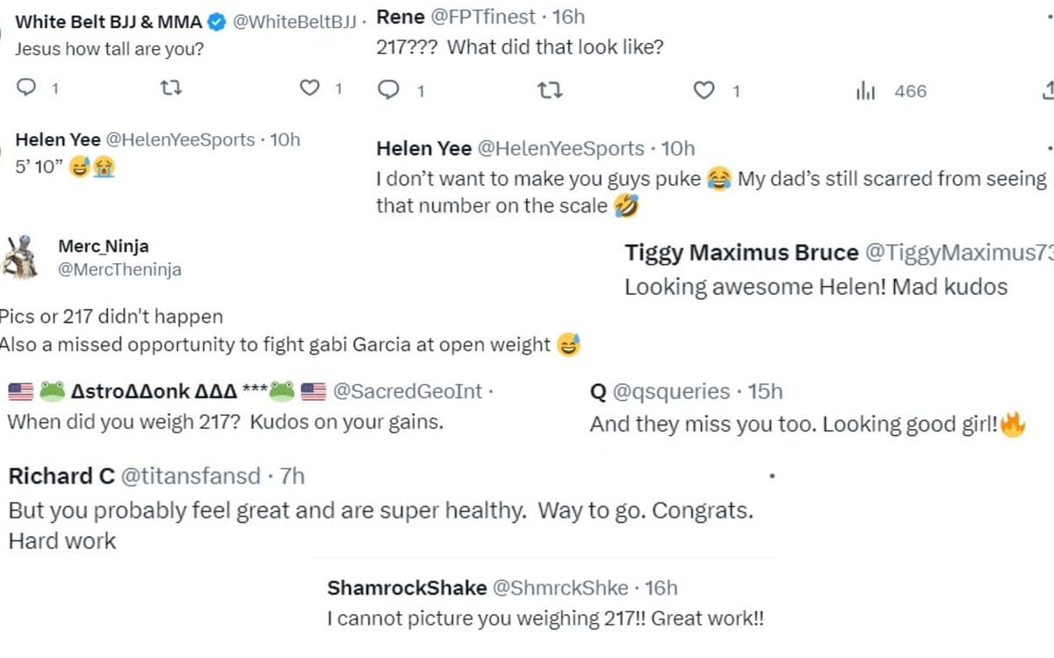
Task: Open Richard C's @titansfansd handle
Action: point(190,476)
